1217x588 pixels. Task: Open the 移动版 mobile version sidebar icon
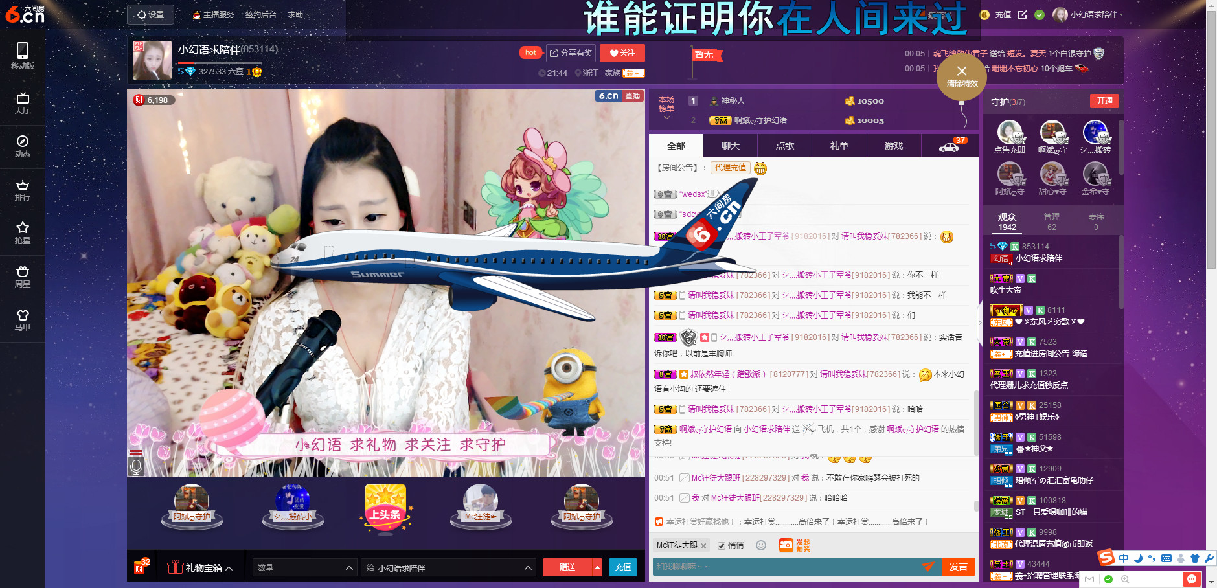tap(23, 56)
